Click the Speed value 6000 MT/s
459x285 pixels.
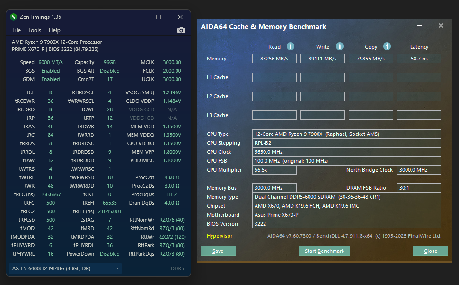(51, 62)
